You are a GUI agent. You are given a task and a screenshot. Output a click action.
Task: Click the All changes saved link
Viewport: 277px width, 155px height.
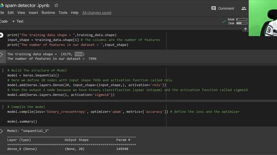pyautogui.click(x=97, y=12)
